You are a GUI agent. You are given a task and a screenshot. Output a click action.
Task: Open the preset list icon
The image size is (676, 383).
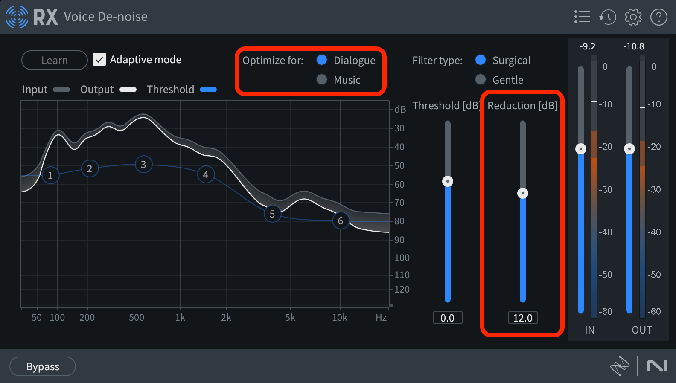(582, 17)
